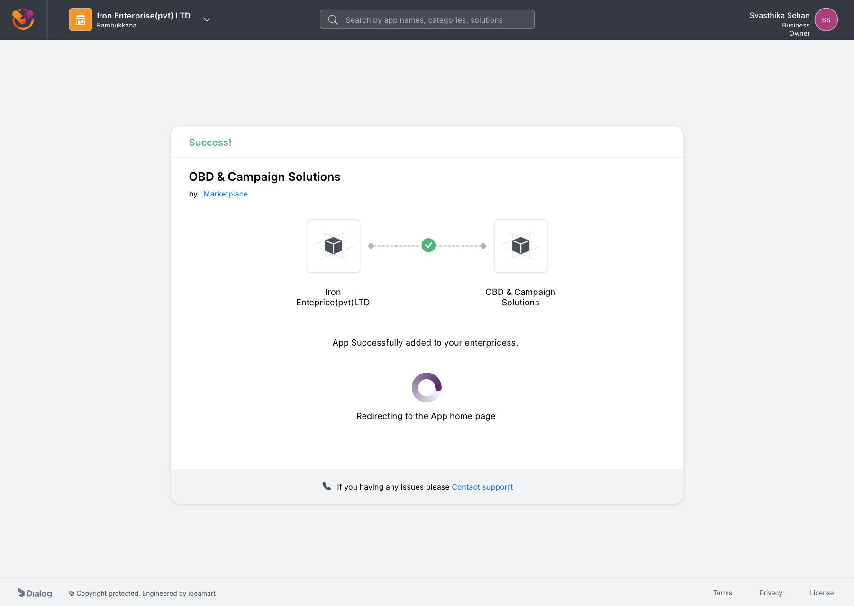Open the Marketplace publisher link
854x606 pixels.
tap(226, 194)
